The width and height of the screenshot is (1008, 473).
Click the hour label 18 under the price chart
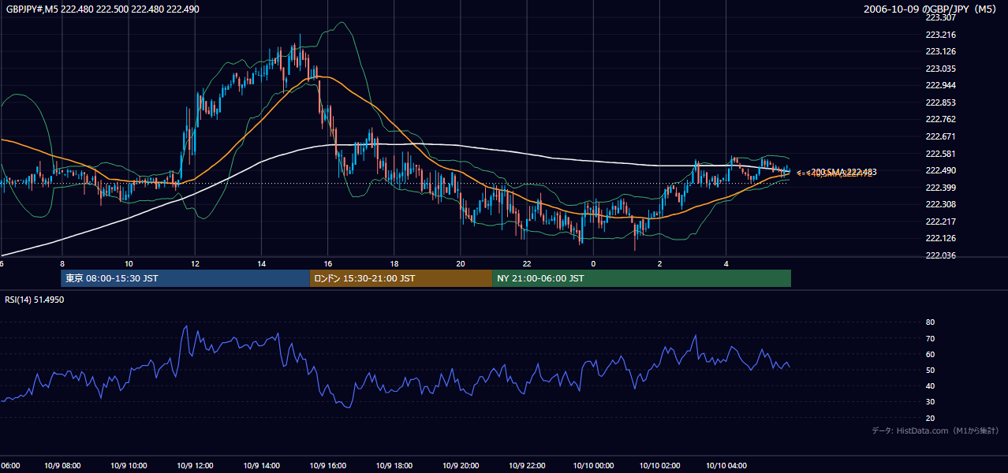coord(394,263)
